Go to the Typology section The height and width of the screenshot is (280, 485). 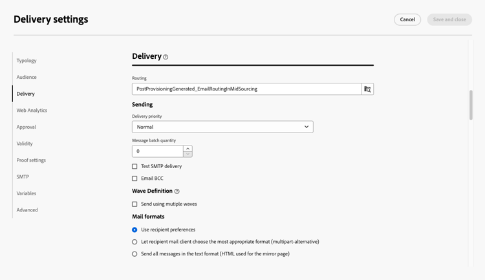[27, 61]
